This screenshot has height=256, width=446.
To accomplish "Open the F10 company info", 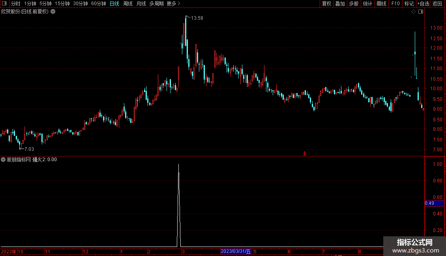I will tap(395, 4).
